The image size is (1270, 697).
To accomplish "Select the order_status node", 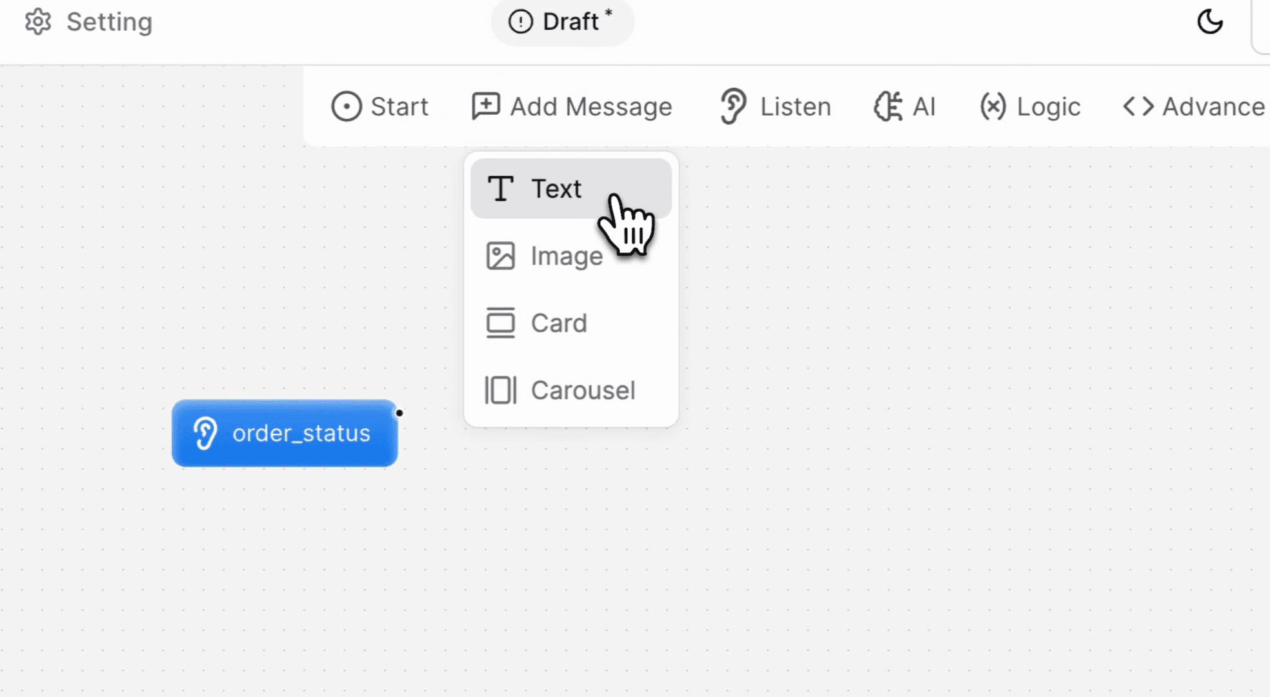I will pyautogui.click(x=285, y=433).
